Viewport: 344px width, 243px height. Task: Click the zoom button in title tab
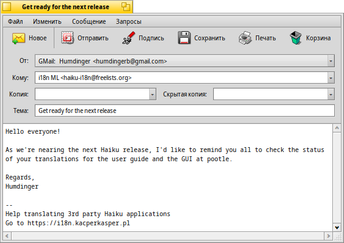[x=126, y=7]
